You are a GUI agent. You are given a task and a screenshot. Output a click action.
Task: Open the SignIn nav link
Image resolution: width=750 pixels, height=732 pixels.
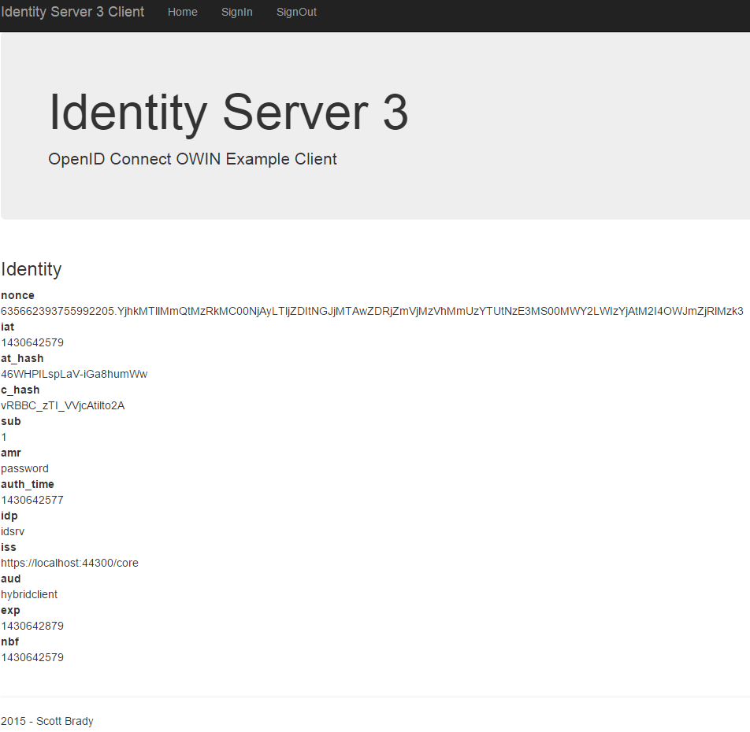(237, 13)
